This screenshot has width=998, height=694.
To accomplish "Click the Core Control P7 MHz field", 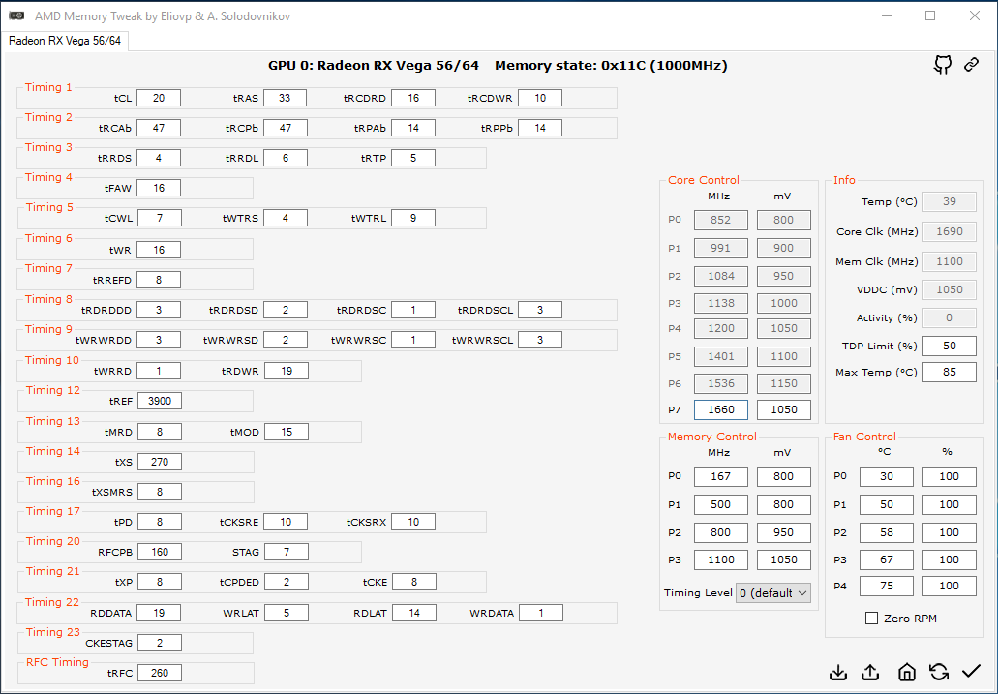I will [720, 409].
